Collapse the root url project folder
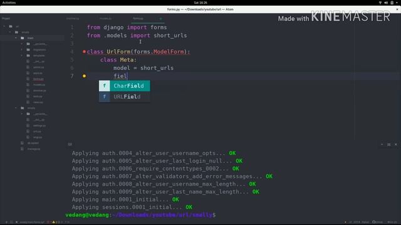Viewport: 401px width, 225px height. point(4,26)
